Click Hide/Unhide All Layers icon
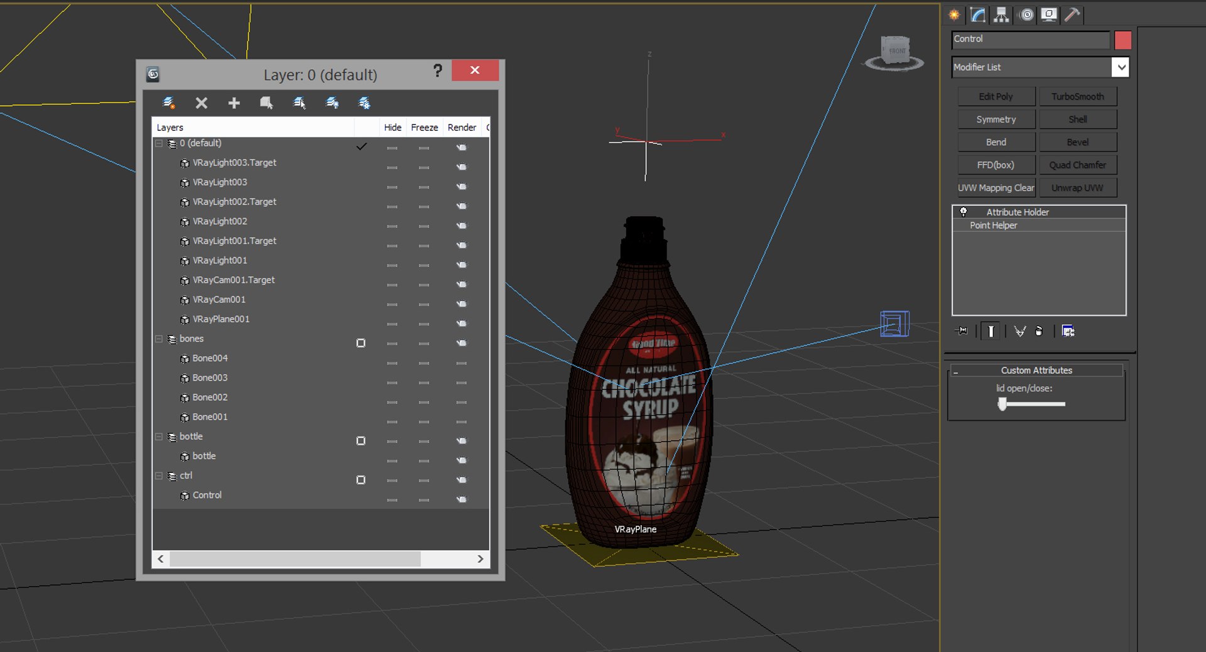The width and height of the screenshot is (1206, 652). pyautogui.click(x=332, y=103)
